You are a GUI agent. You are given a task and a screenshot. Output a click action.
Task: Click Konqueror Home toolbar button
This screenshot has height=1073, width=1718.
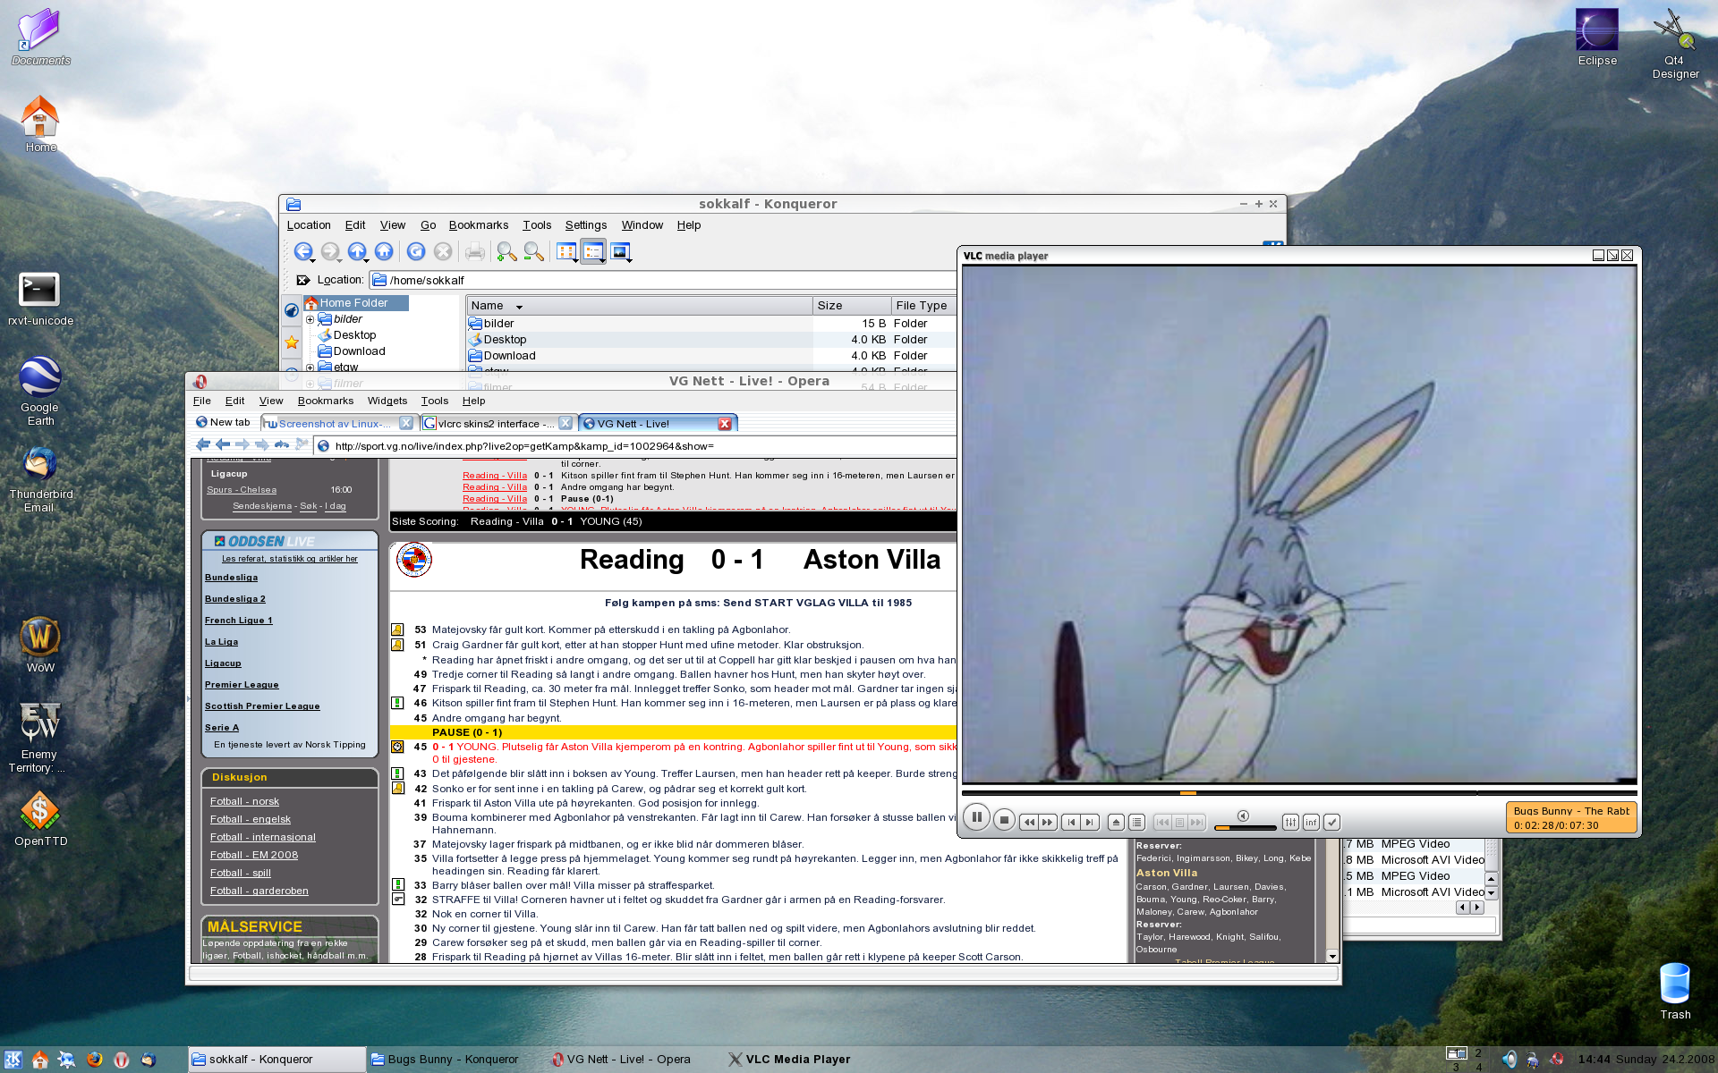(x=384, y=251)
